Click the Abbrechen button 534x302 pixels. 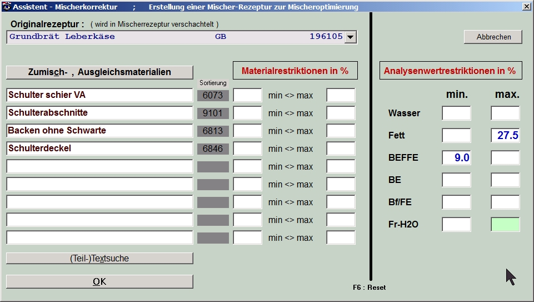(493, 37)
